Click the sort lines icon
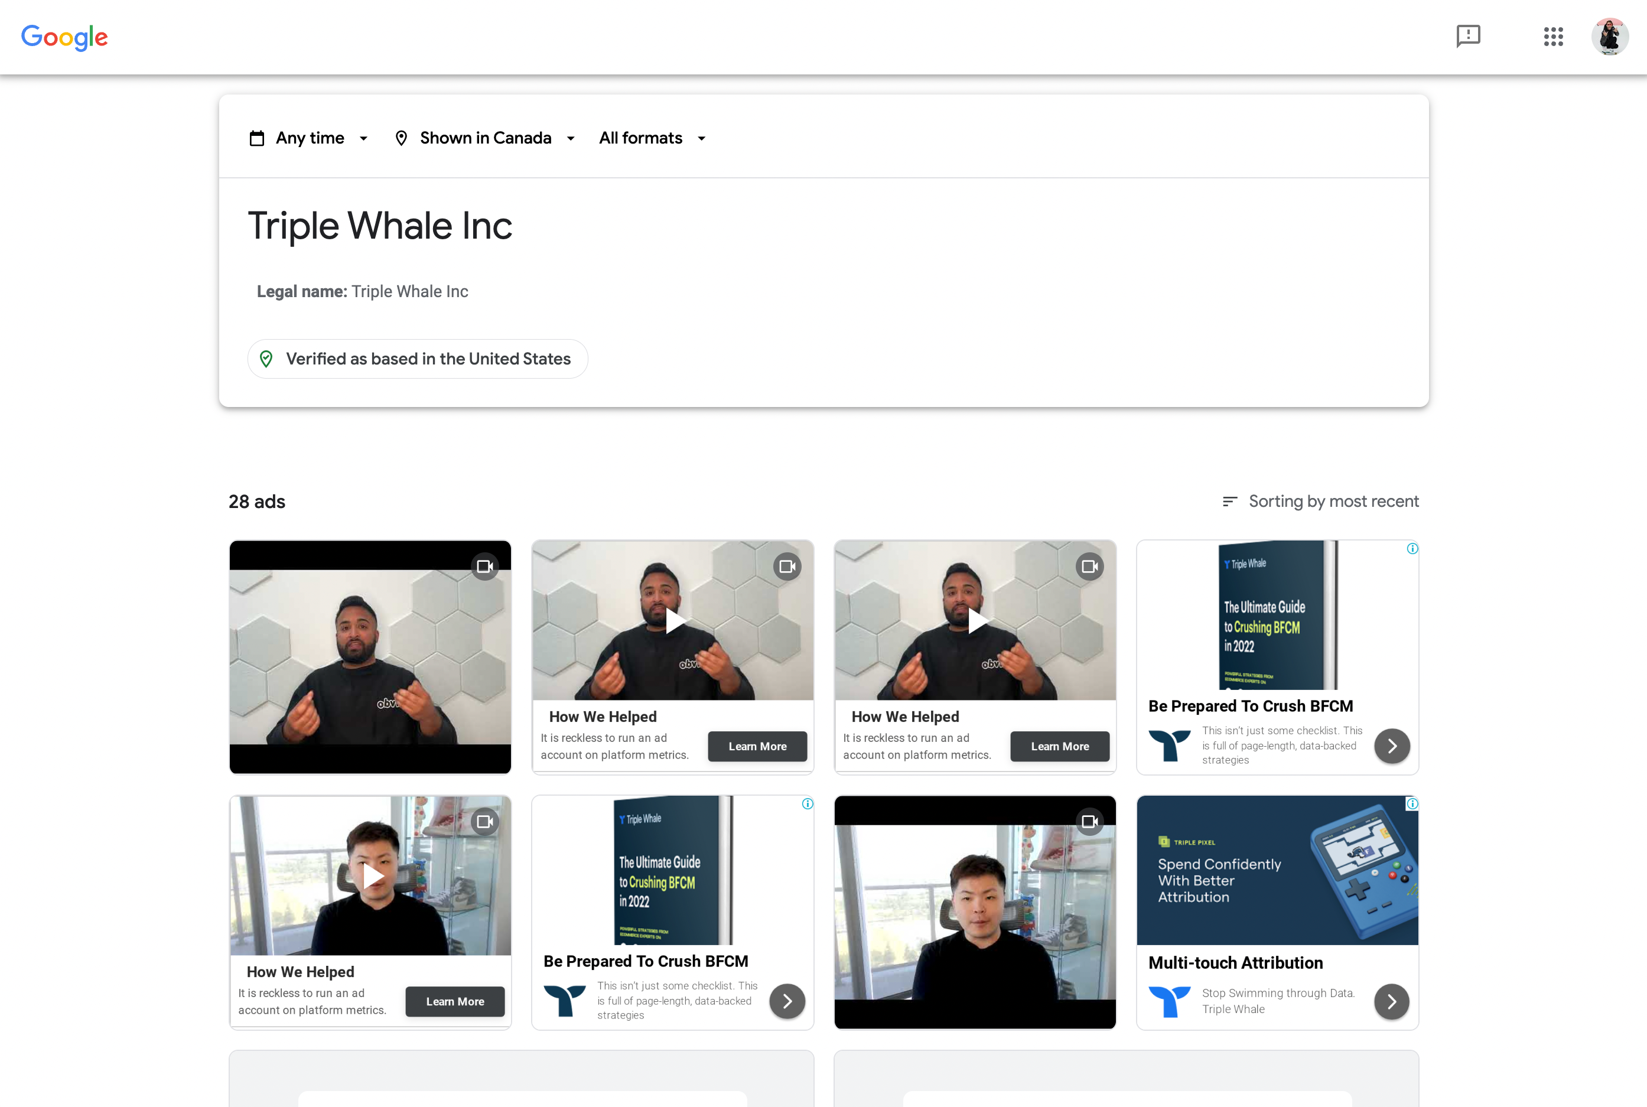1647x1107 pixels. point(1229,502)
